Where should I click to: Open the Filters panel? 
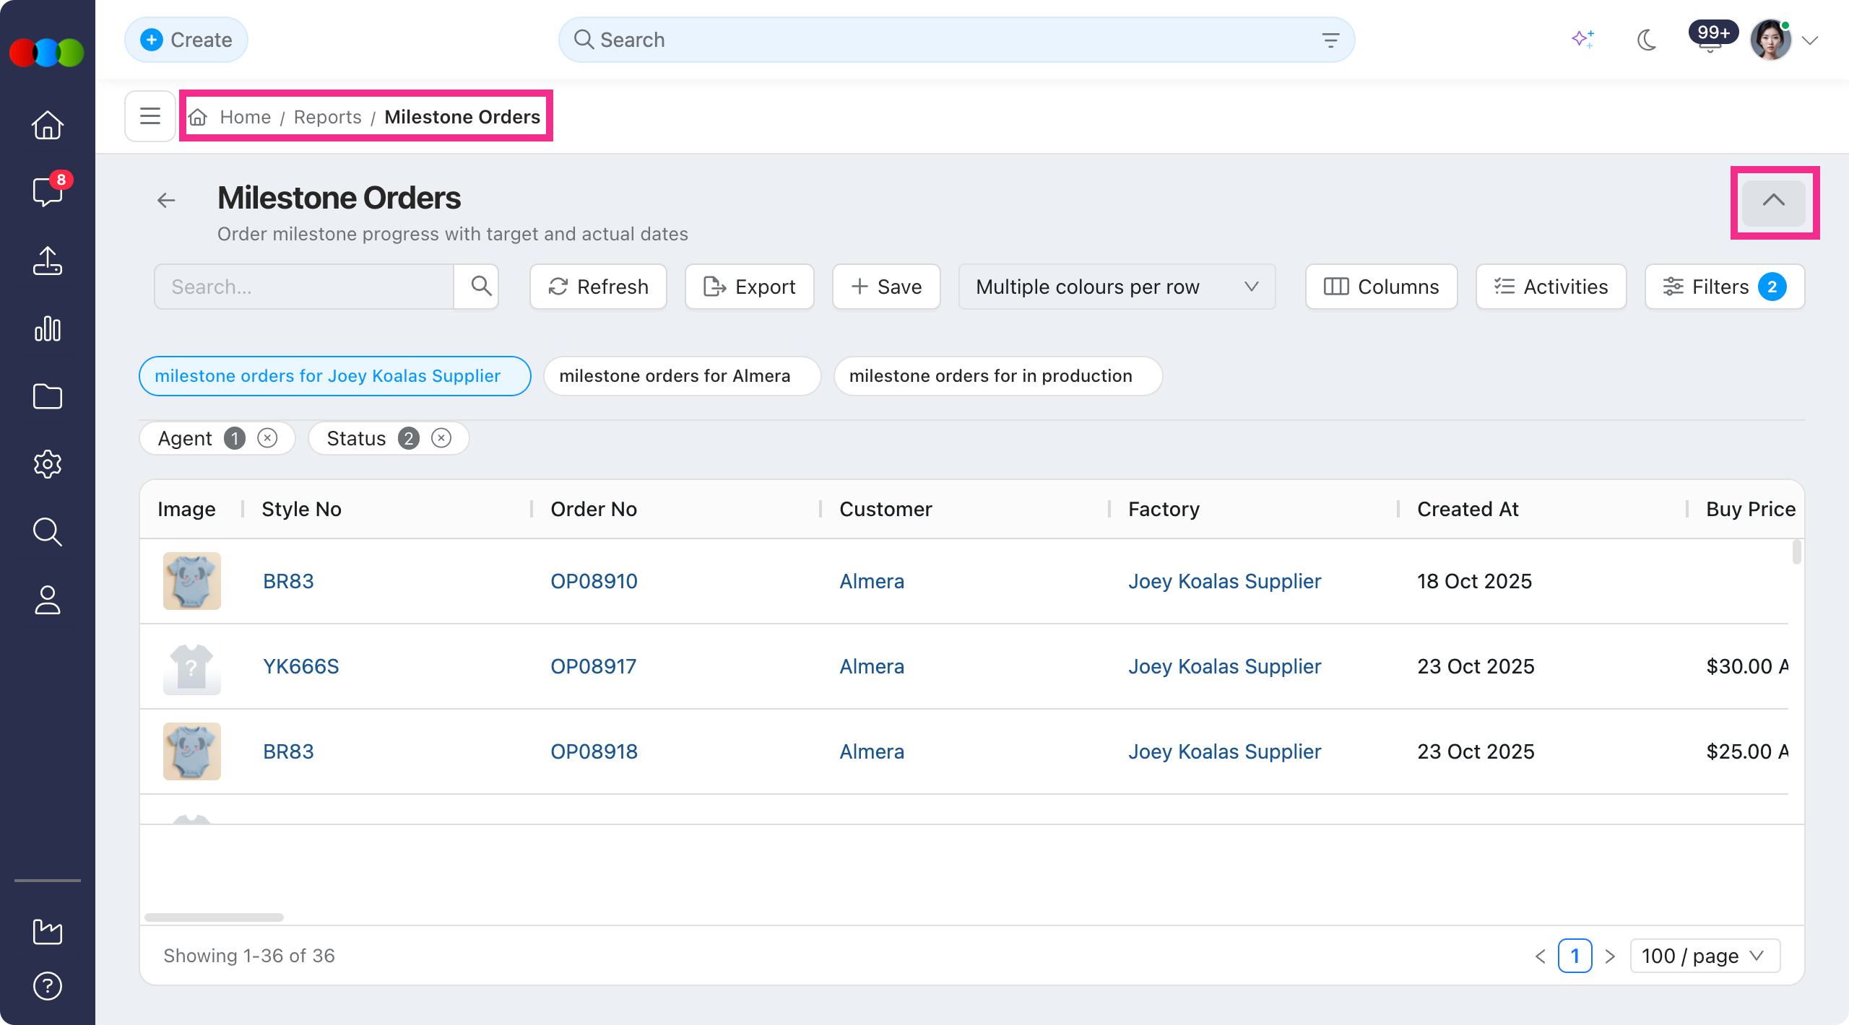click(x=1724, y=287)
